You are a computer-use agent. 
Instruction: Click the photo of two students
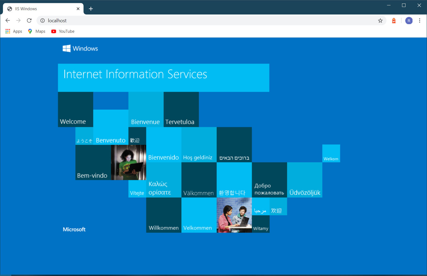pos(234,215)
